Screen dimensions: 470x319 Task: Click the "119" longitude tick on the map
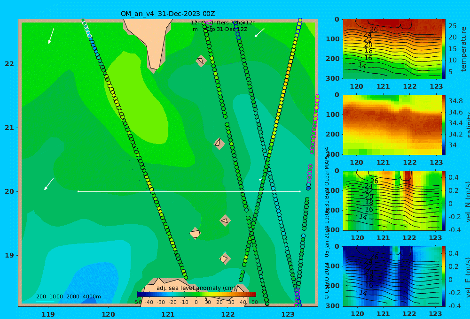pos(48,314)
